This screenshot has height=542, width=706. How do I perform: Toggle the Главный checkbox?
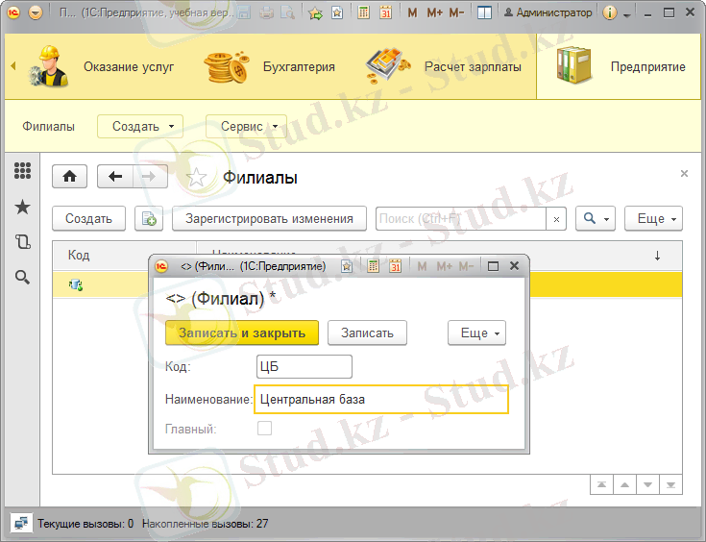point(264,428)
